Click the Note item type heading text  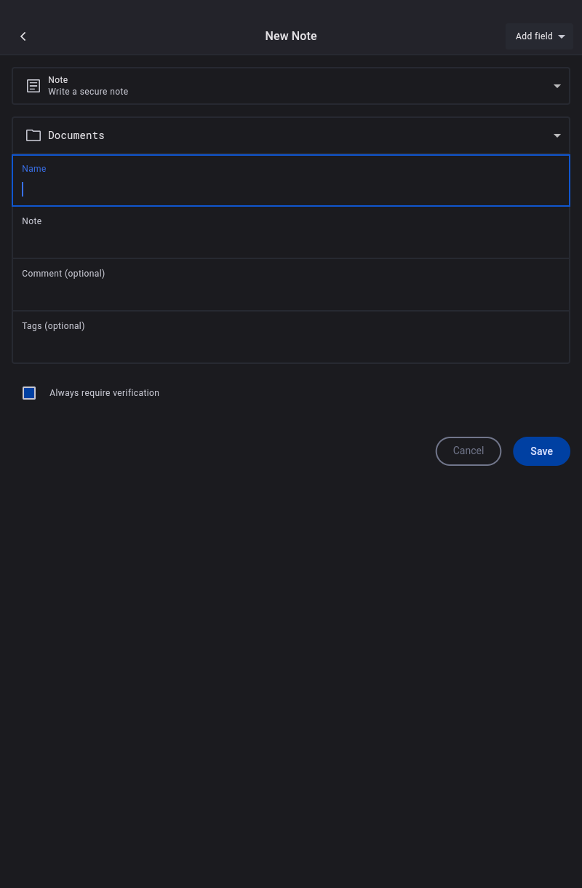click(58, 80)
